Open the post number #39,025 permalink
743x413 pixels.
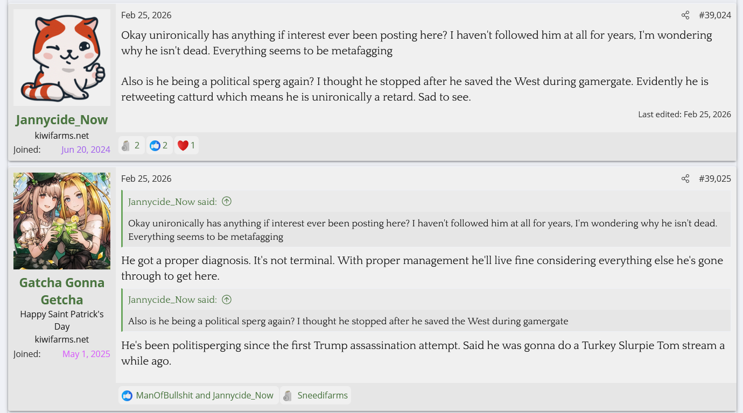(x=714, y=179)
